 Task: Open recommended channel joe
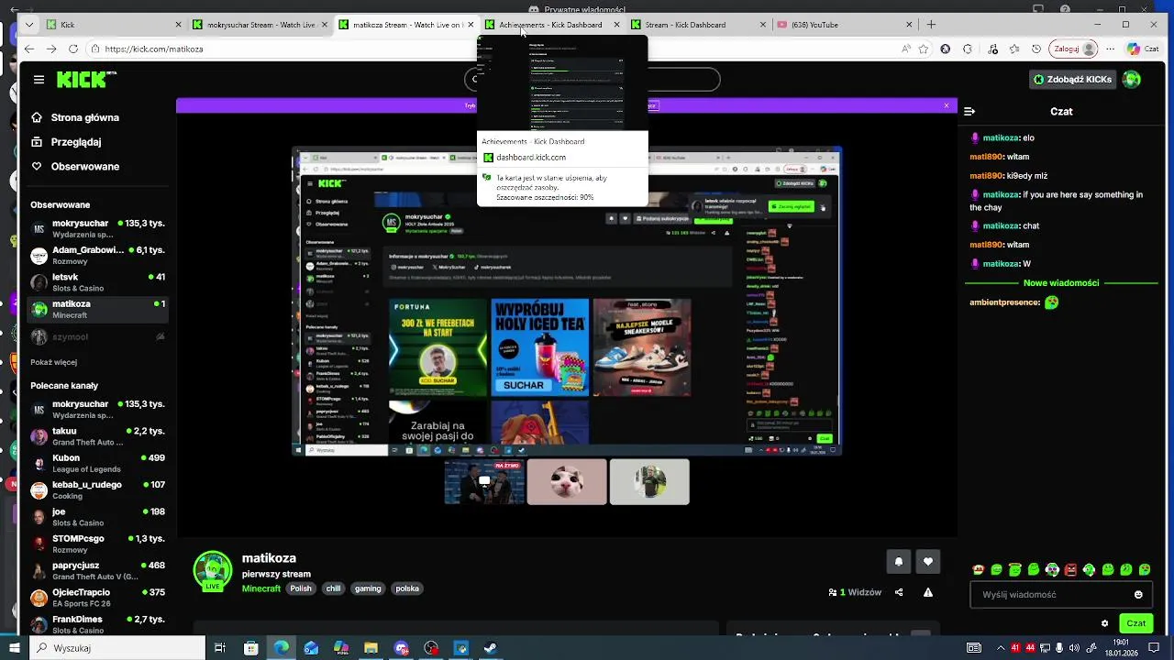click(96, 517)
